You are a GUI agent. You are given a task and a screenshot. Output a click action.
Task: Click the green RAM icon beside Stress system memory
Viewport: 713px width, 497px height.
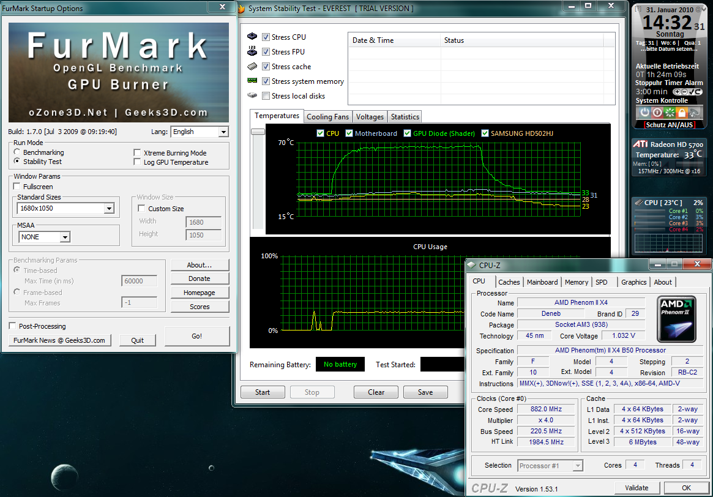coord(252,80)
